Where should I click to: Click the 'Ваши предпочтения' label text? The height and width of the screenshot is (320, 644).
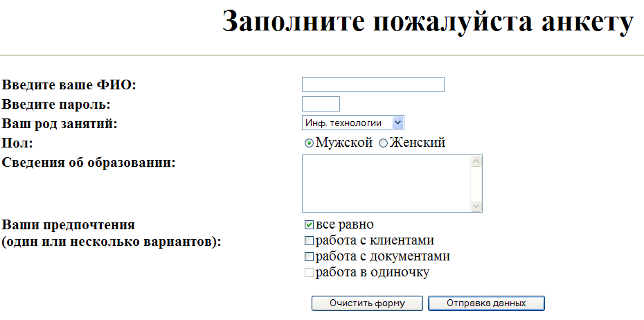(68, 225)
